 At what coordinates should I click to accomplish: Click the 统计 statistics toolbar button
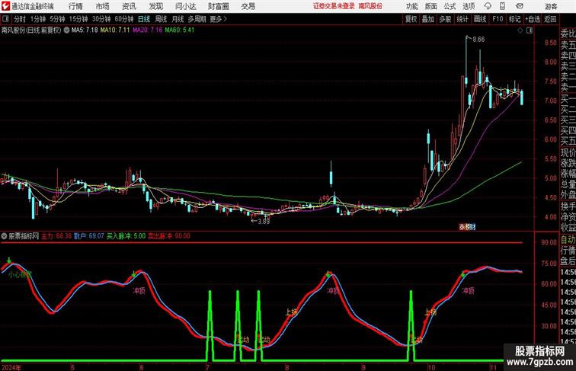462,19
